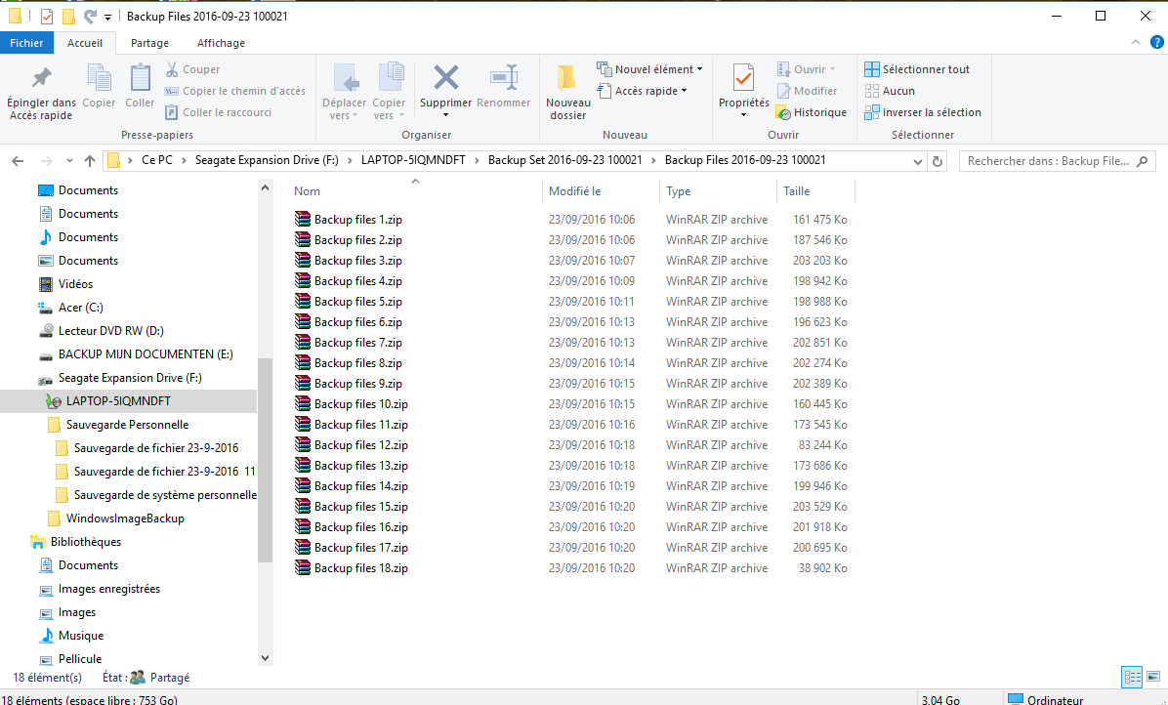
Task: Click Épingler dans Accès rapide pin icon
Action: click(x=41, y=77)
